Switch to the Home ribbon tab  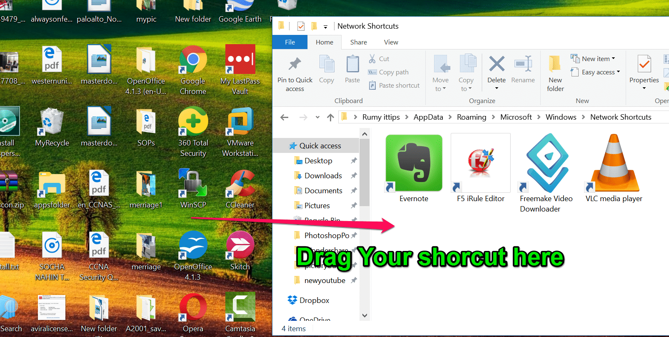point(325,42)
